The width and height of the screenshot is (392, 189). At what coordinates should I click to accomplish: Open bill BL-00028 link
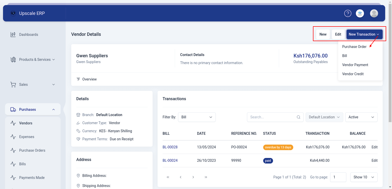[x=170, y=147]
